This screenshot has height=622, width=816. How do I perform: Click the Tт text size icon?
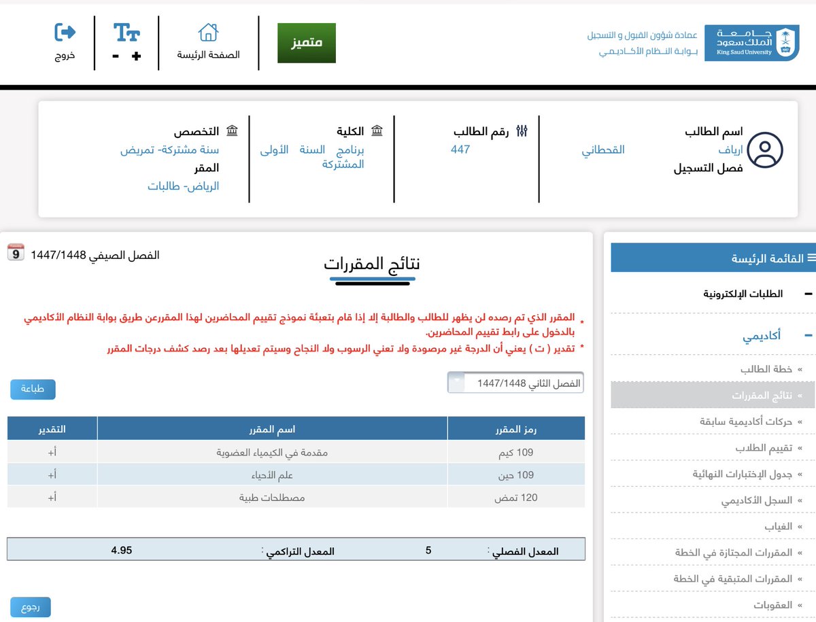[x=126, y=32]
